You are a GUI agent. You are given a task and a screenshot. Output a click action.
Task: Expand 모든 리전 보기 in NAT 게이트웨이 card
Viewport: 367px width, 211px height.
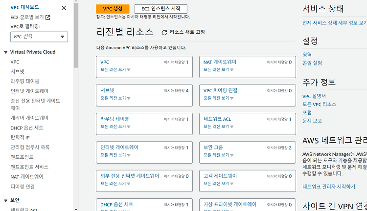pos(218,70)
